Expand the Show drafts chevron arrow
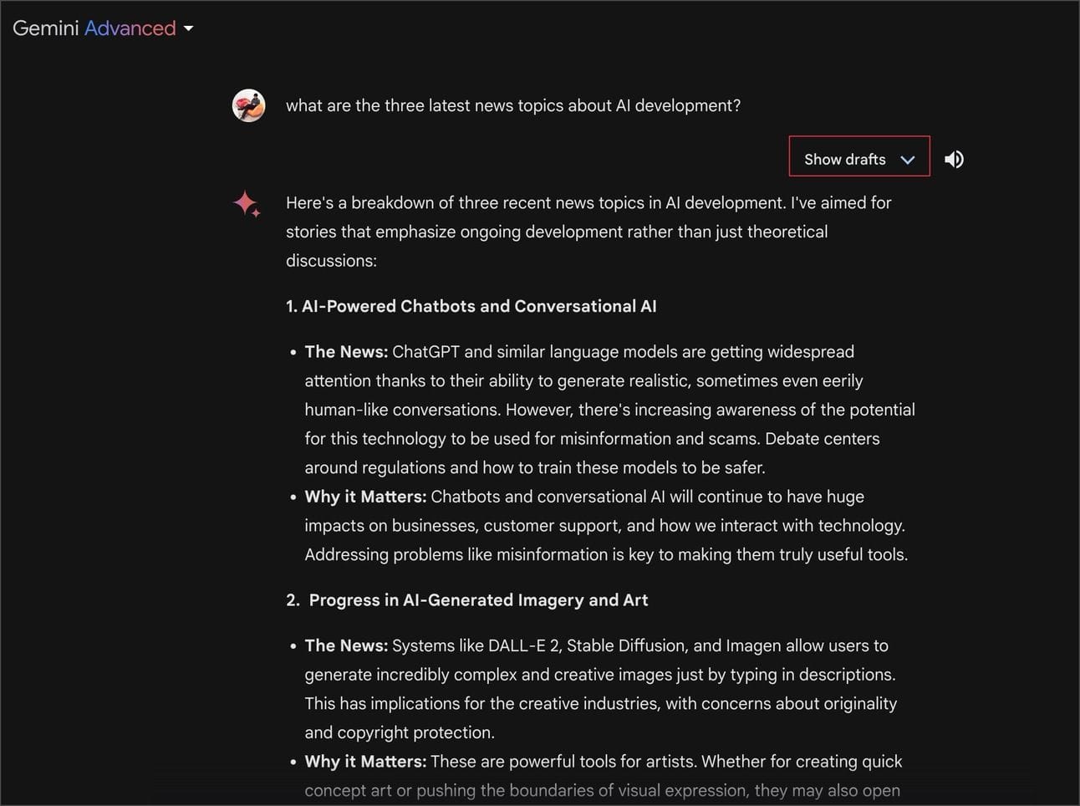The image size is (1080, 806). pos(908,160)
